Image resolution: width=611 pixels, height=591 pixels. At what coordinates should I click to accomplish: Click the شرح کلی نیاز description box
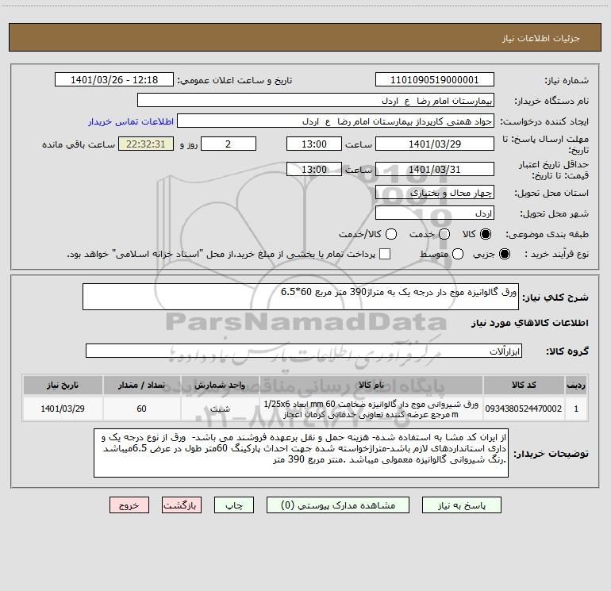(x=301, y=297)
